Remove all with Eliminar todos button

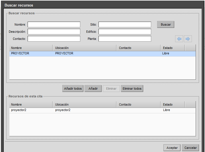[x=132, y=89]
